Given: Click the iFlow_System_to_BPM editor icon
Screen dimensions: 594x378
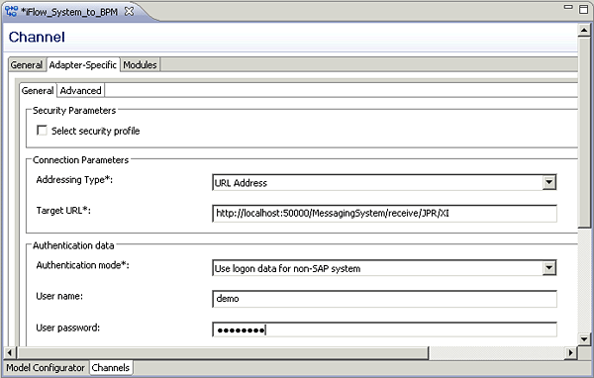Looking at the screenshot, I should pos(11,11).
